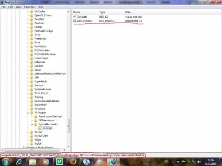The width and height of the screenshot is (222, 166).
Task: Click the UserList folder icon
Action: [x=40, y=128]
